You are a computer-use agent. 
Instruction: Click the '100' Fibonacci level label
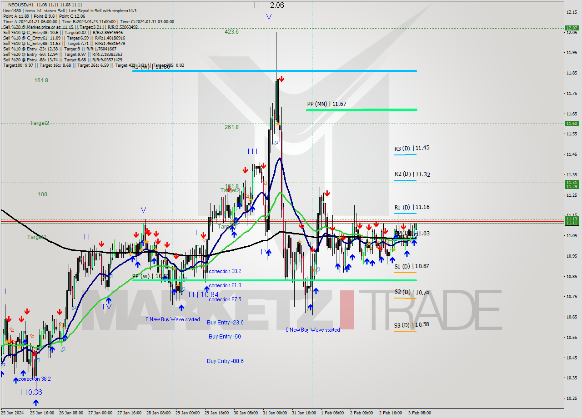[x=42, y=194]
